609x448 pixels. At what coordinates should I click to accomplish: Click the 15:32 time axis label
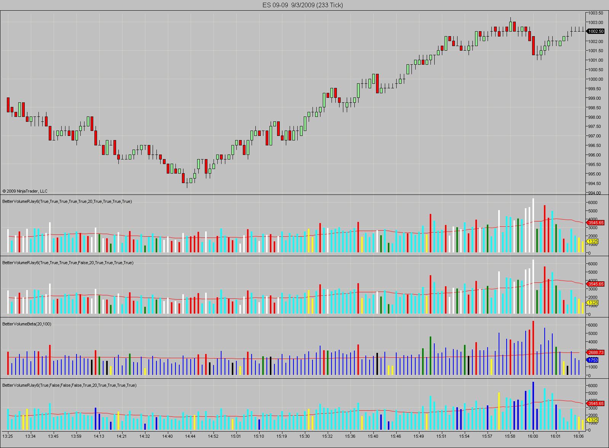click(327, 436)
